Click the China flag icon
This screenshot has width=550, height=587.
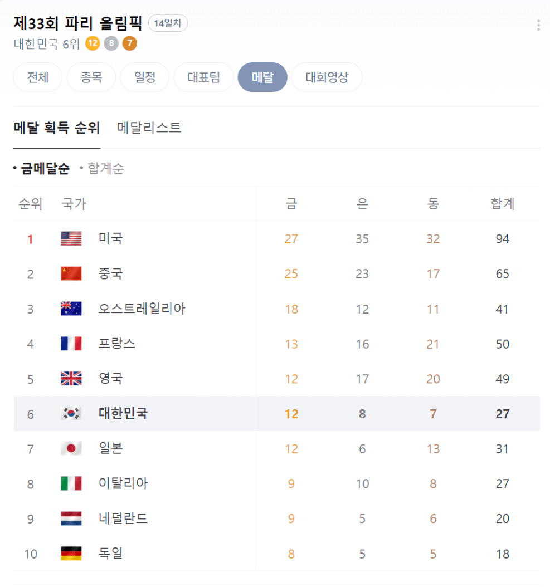[x=71, y=274]
